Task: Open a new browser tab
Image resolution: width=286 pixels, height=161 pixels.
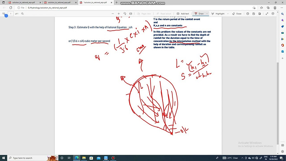Action: coord(116,2)
